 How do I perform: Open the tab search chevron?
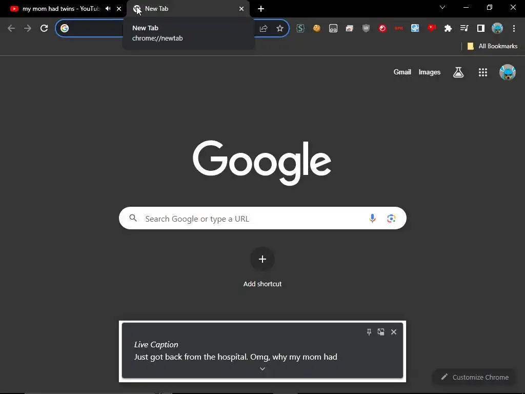coord(442,7)
